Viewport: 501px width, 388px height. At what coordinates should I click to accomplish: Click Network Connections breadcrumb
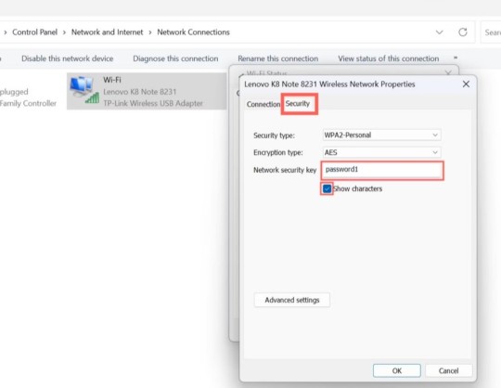[x=193, y=32]
